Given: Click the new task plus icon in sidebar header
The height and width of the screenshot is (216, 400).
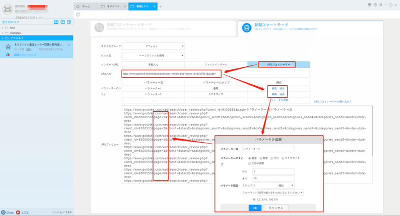Looking at the screenshot, I should [63, 22].
